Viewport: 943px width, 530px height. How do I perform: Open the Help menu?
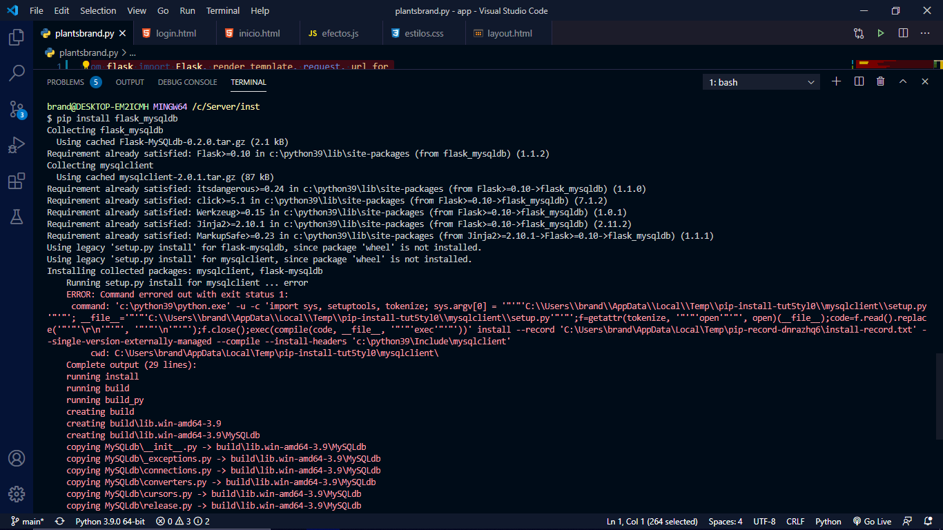pyautogui.click(x=260, y=10)
